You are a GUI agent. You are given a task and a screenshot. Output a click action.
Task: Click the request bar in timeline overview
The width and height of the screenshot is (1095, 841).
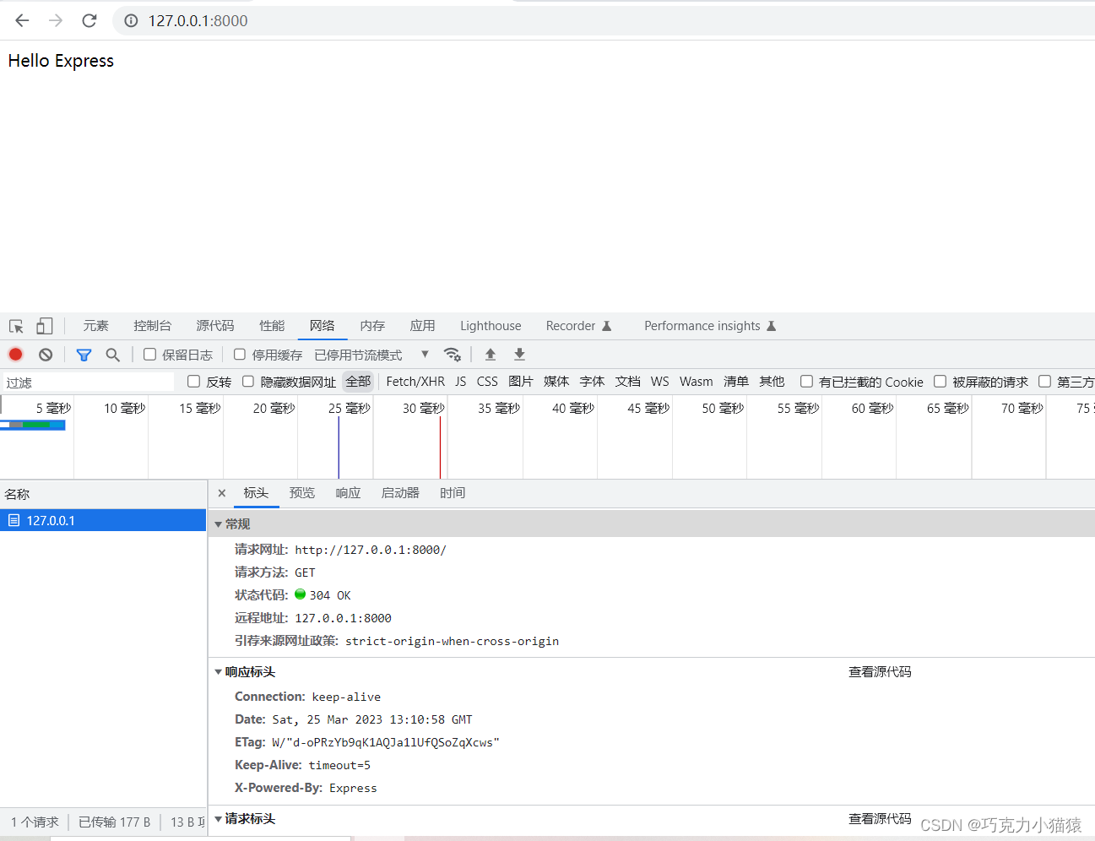[x=32, y=425]
